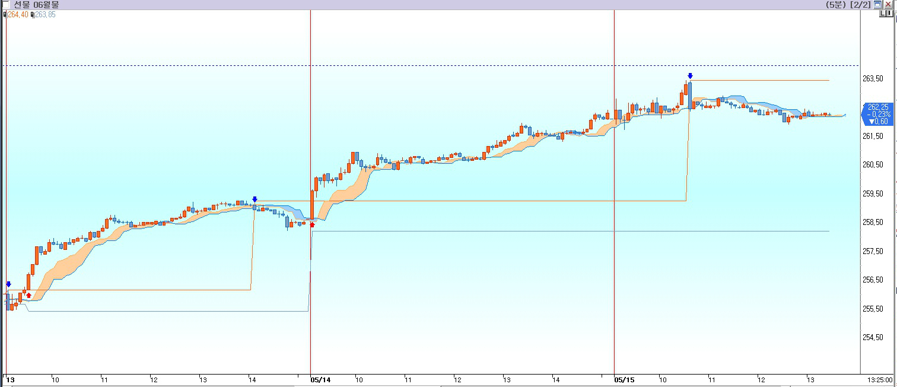Click the orange 264,40 legend indicator icon

(5, 14)
